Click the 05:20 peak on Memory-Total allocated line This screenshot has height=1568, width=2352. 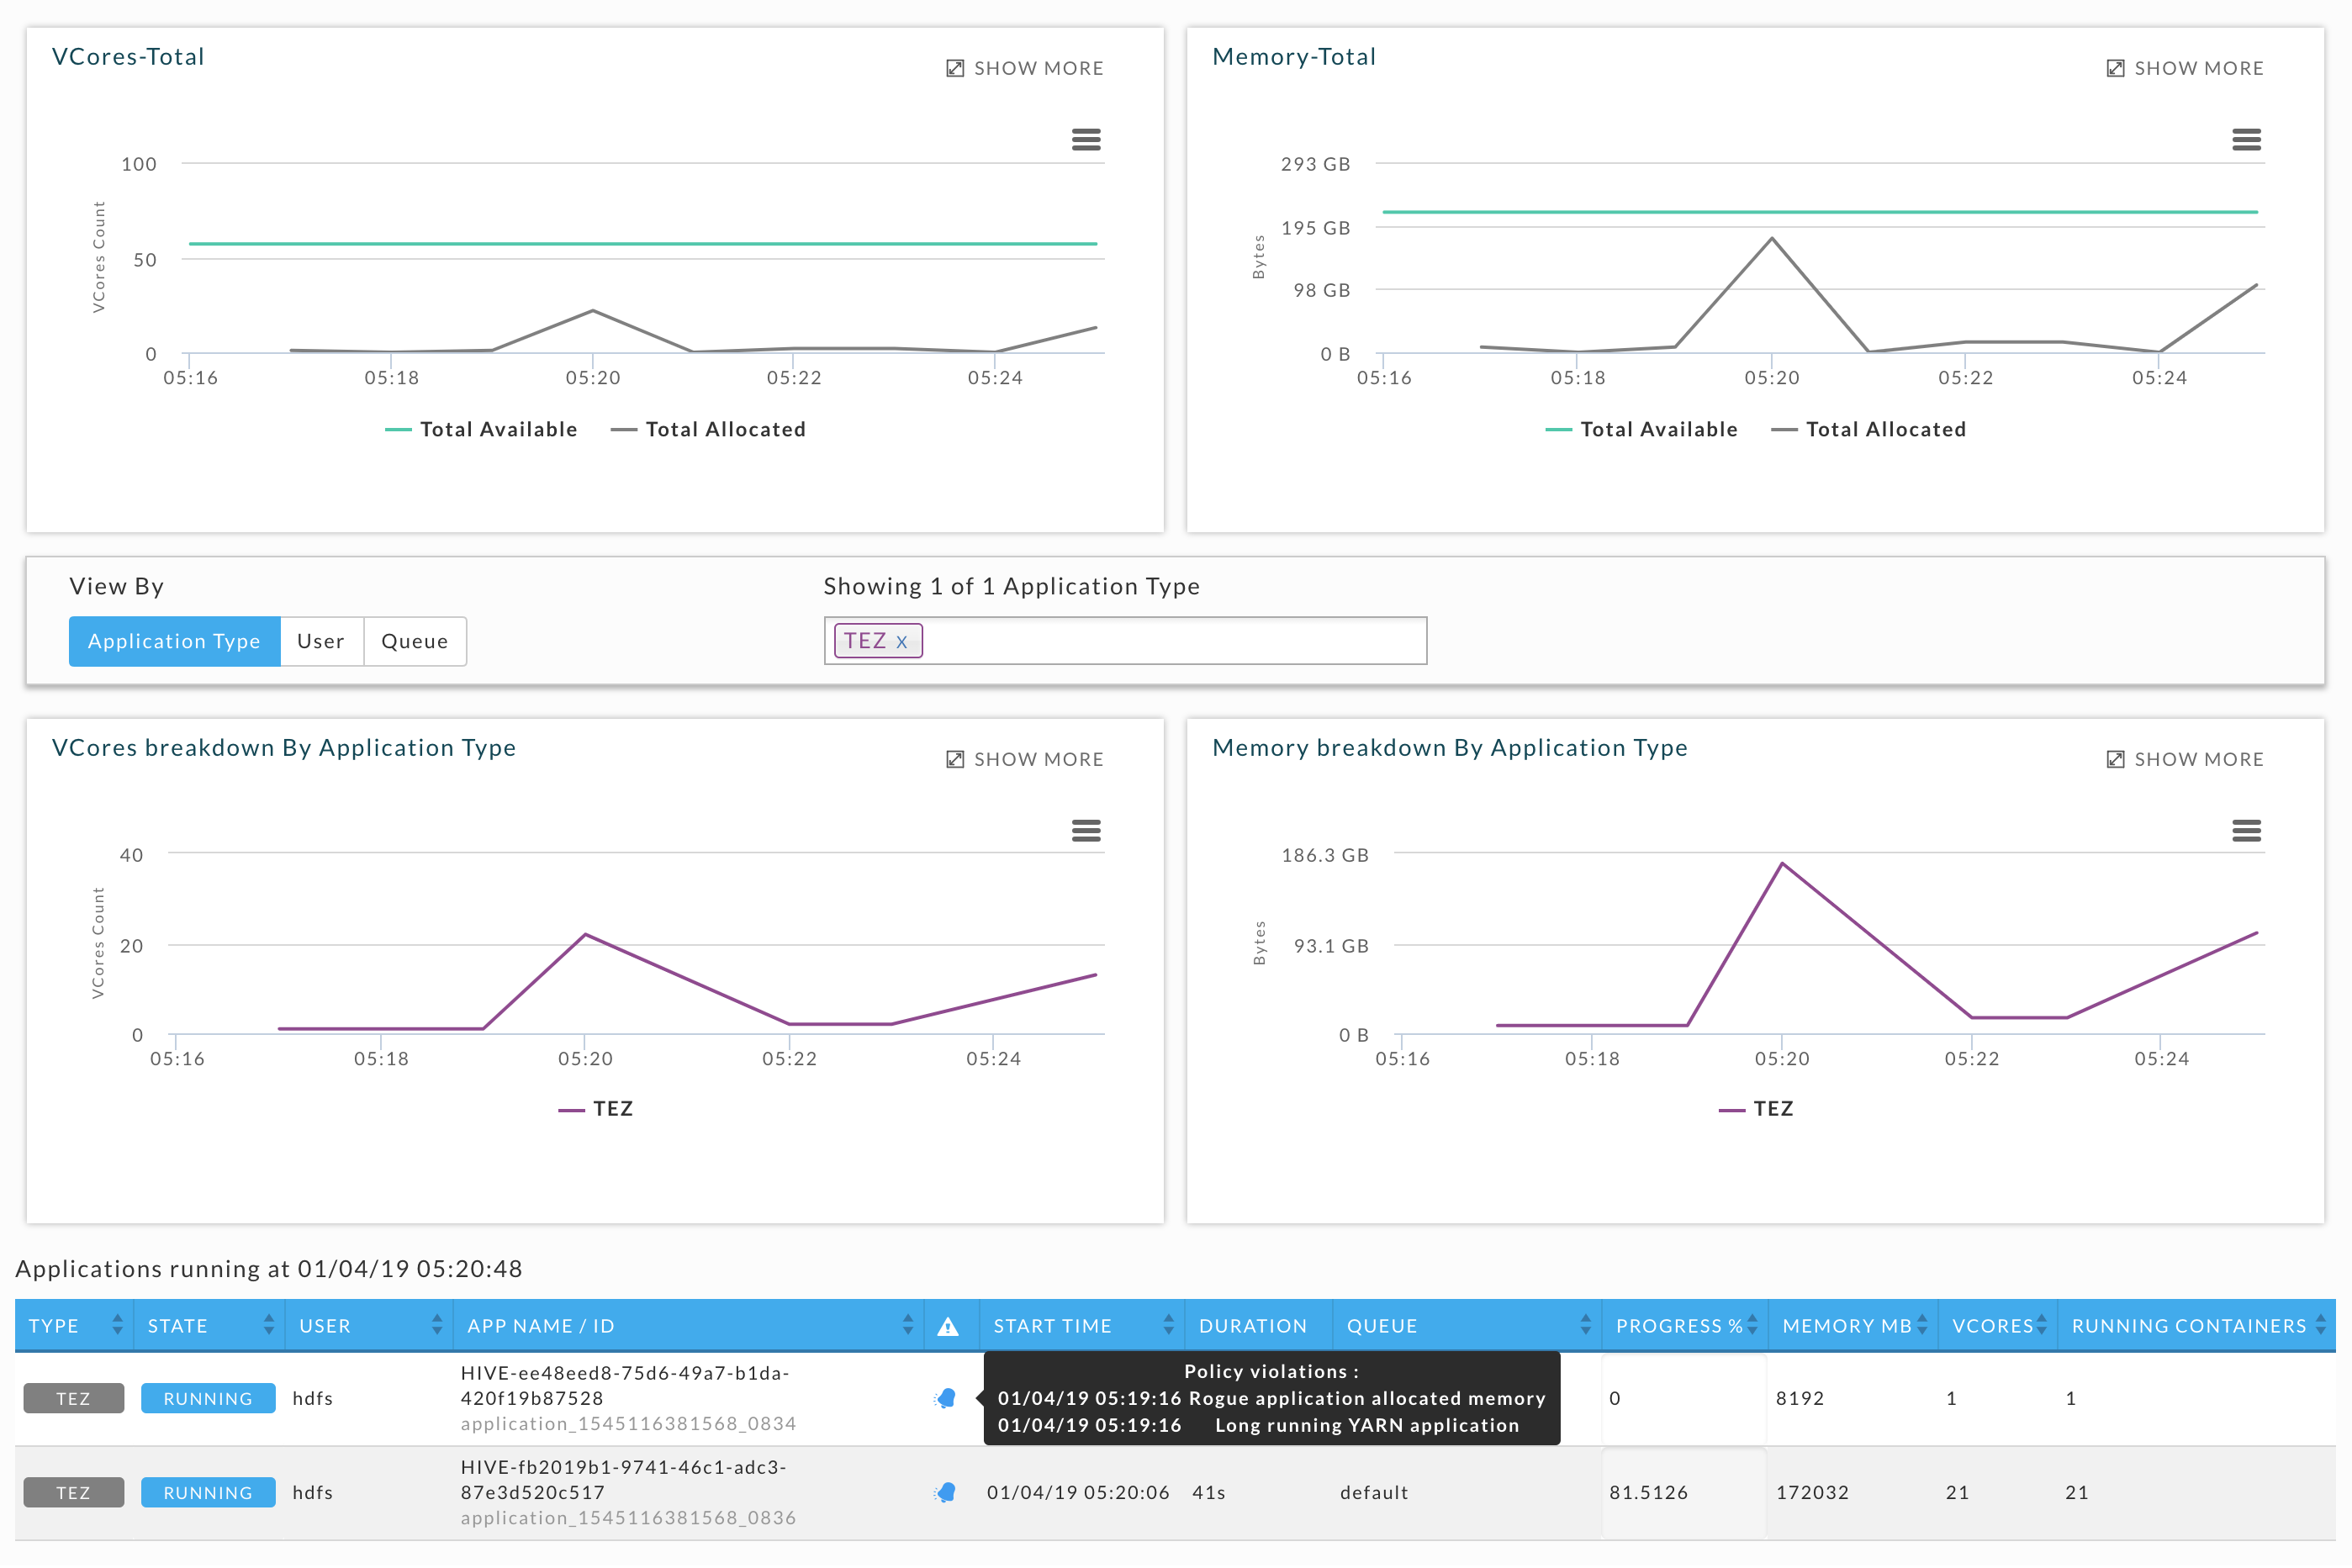pos(1772,238)
